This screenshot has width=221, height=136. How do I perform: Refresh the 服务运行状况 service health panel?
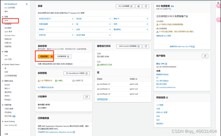pos(146,46)
